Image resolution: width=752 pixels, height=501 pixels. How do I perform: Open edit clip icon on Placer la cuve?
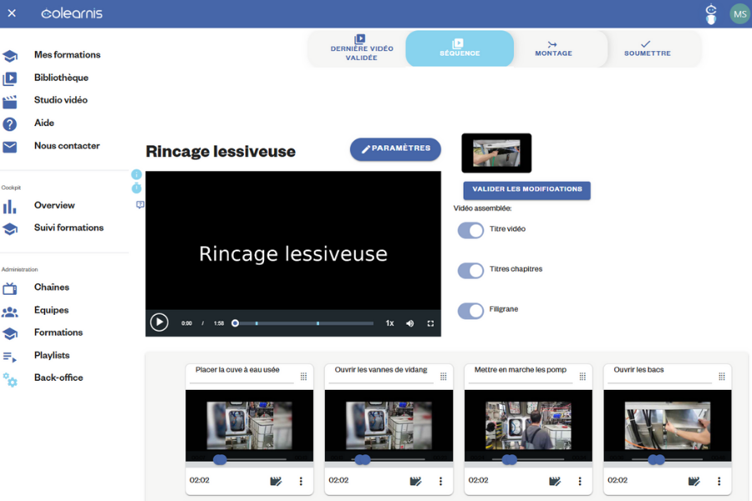276,481
